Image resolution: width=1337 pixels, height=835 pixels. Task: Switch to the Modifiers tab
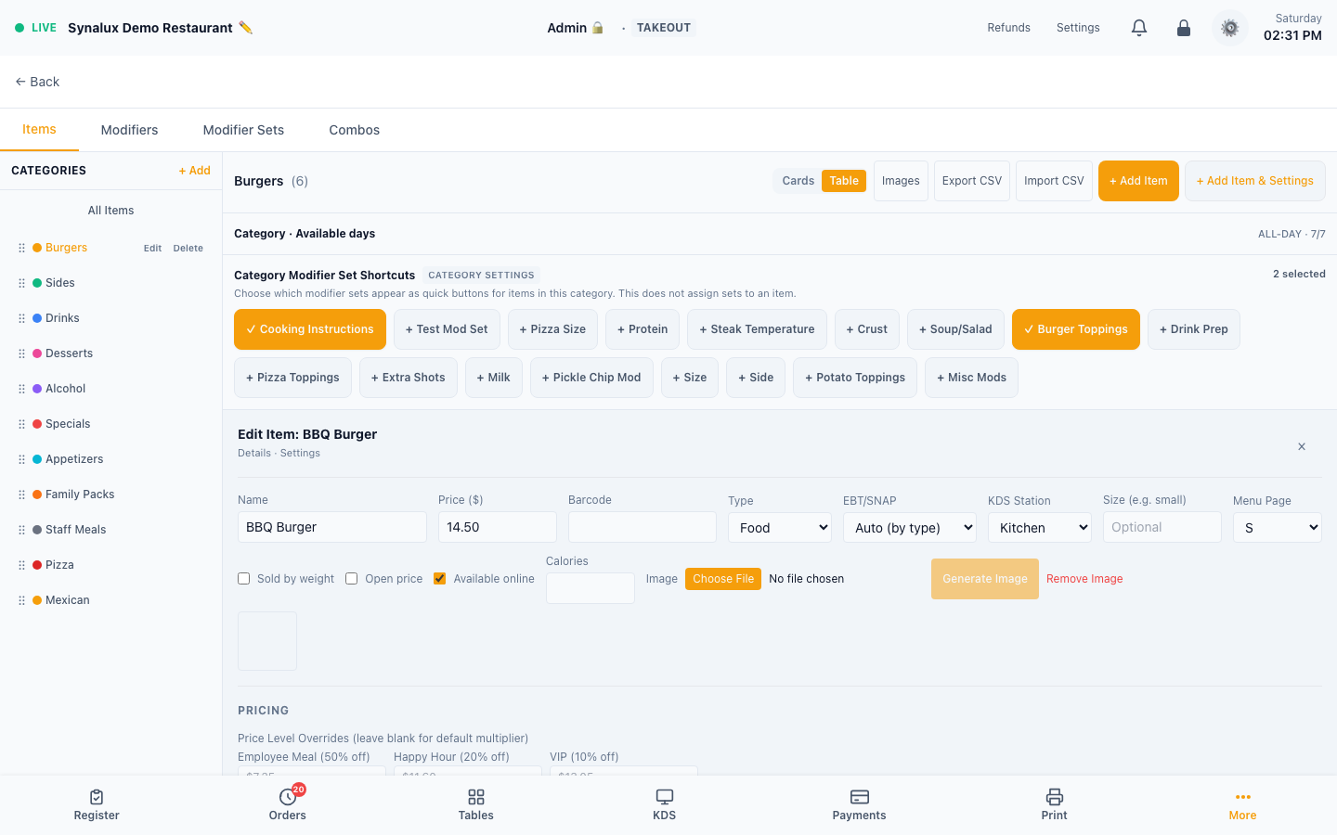[x=129, y=130]
